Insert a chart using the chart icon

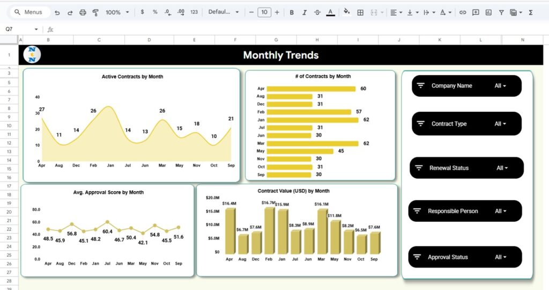[488, 12]
